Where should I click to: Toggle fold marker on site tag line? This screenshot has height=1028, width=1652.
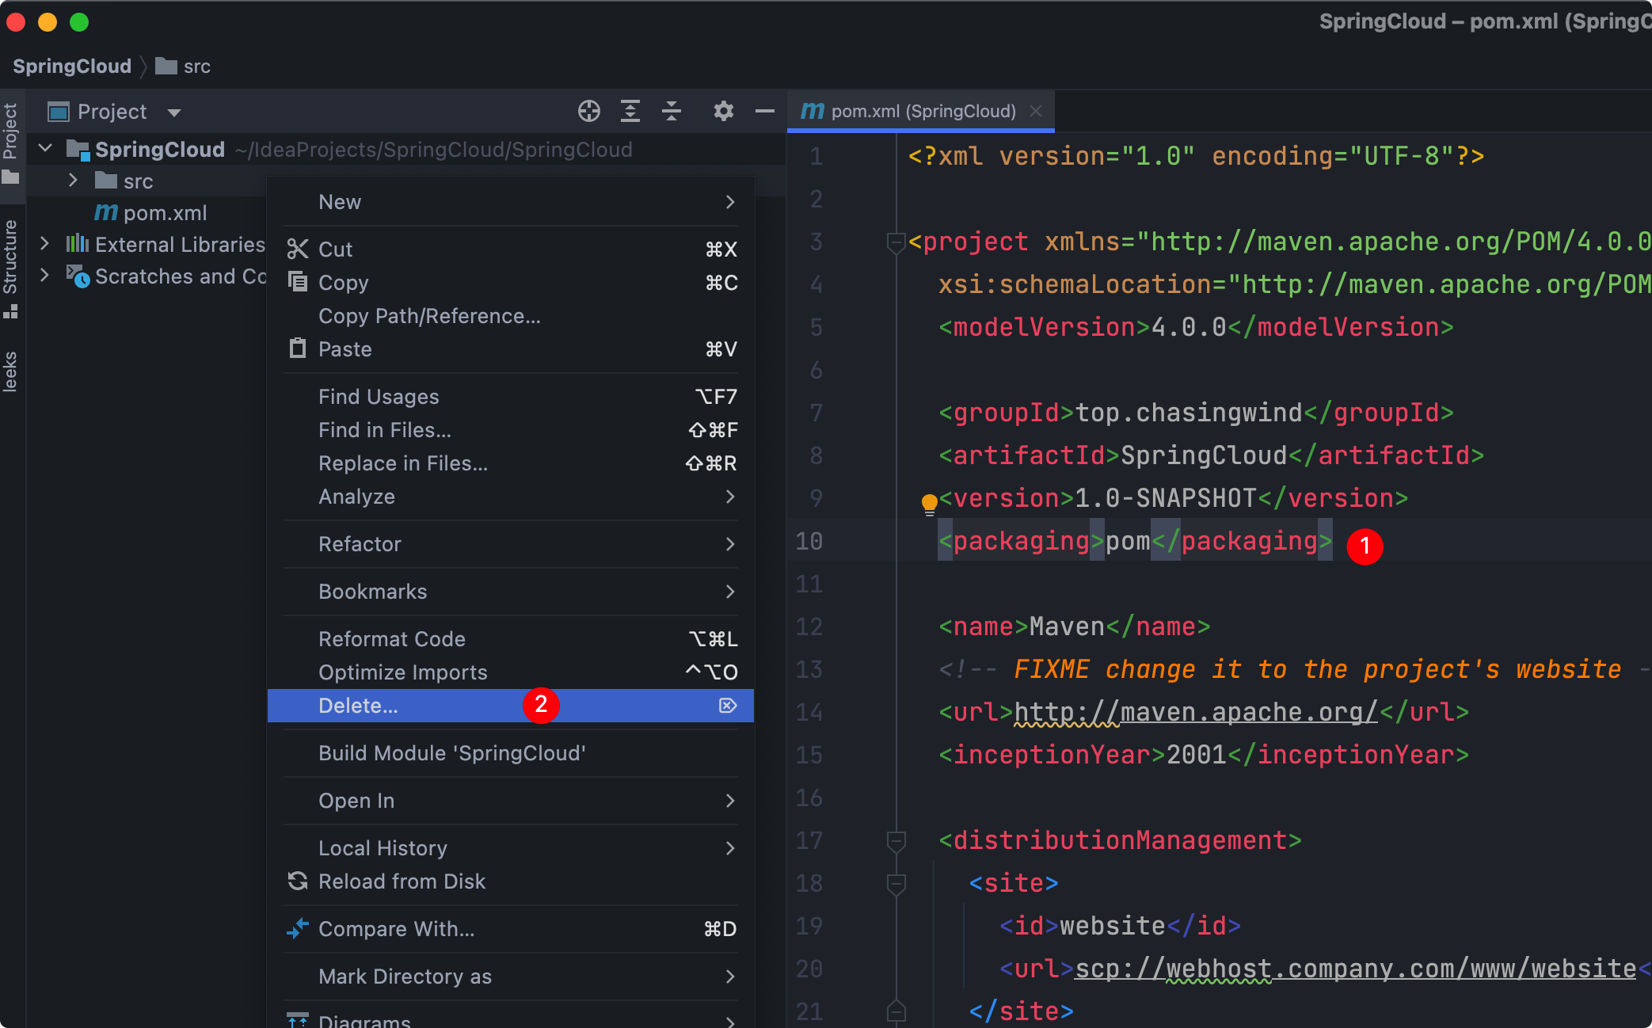coord(896,884)
